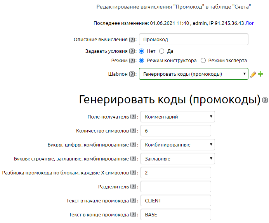
Task: Open the "Лог" link
Action: (x=250, y=23)
